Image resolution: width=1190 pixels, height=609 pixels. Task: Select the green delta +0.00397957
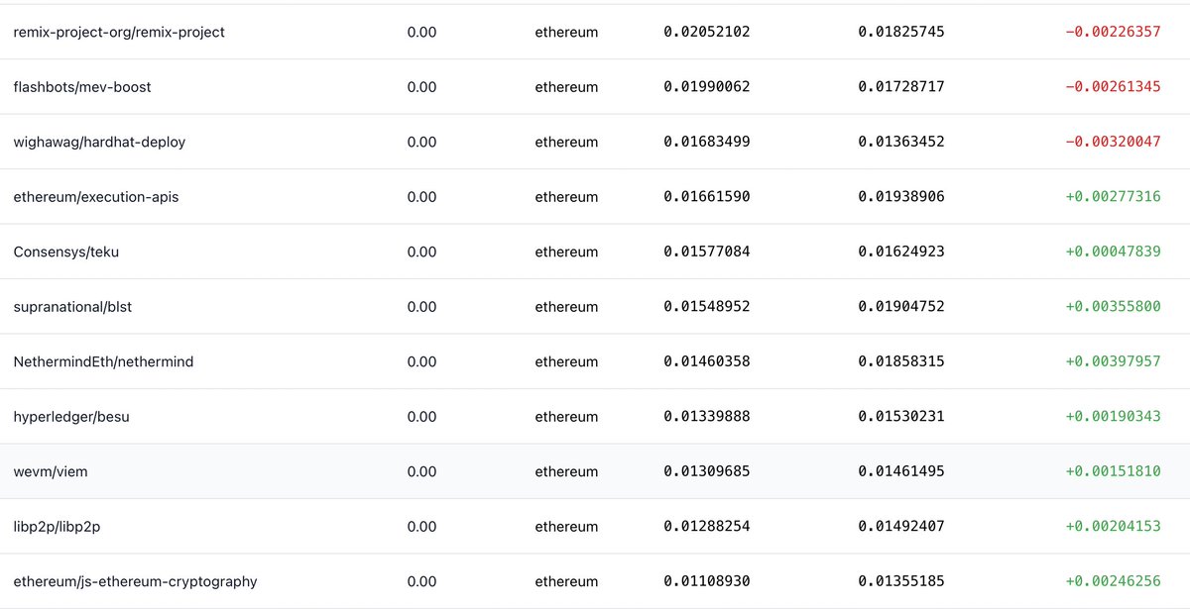coord(1113,361)
